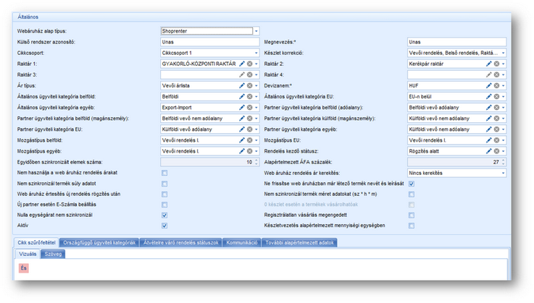
Task: Click the clear icon for Mozgástípus egyéb
Action: click(249, 150)
